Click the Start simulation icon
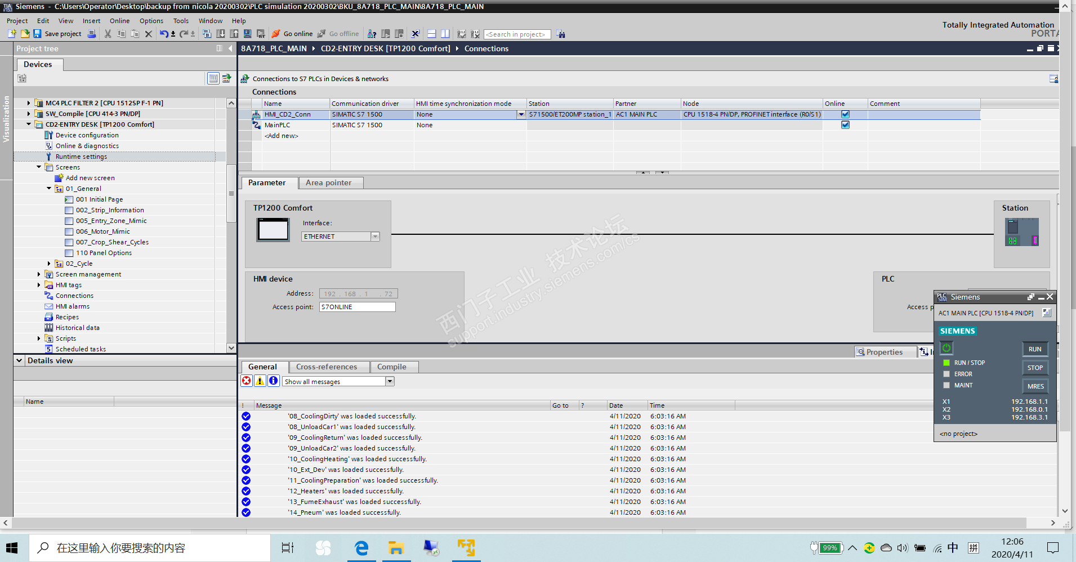The height and width of the screenshot is (562, 1076). (247, 34)
